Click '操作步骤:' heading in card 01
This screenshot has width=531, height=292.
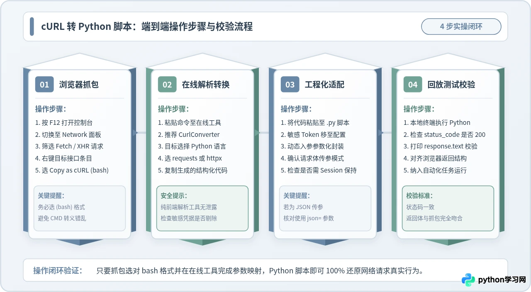[51, 109]
